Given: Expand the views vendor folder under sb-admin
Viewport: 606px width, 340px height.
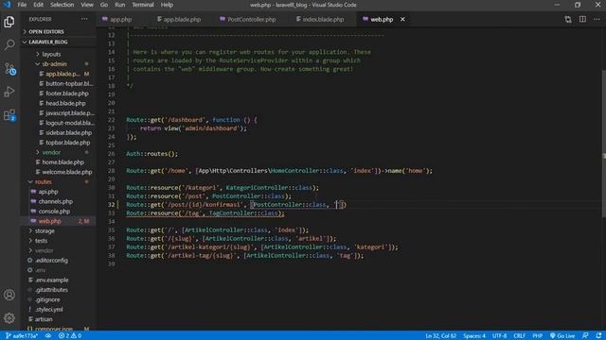Looking at the screenshot, I should coord(51,152).
